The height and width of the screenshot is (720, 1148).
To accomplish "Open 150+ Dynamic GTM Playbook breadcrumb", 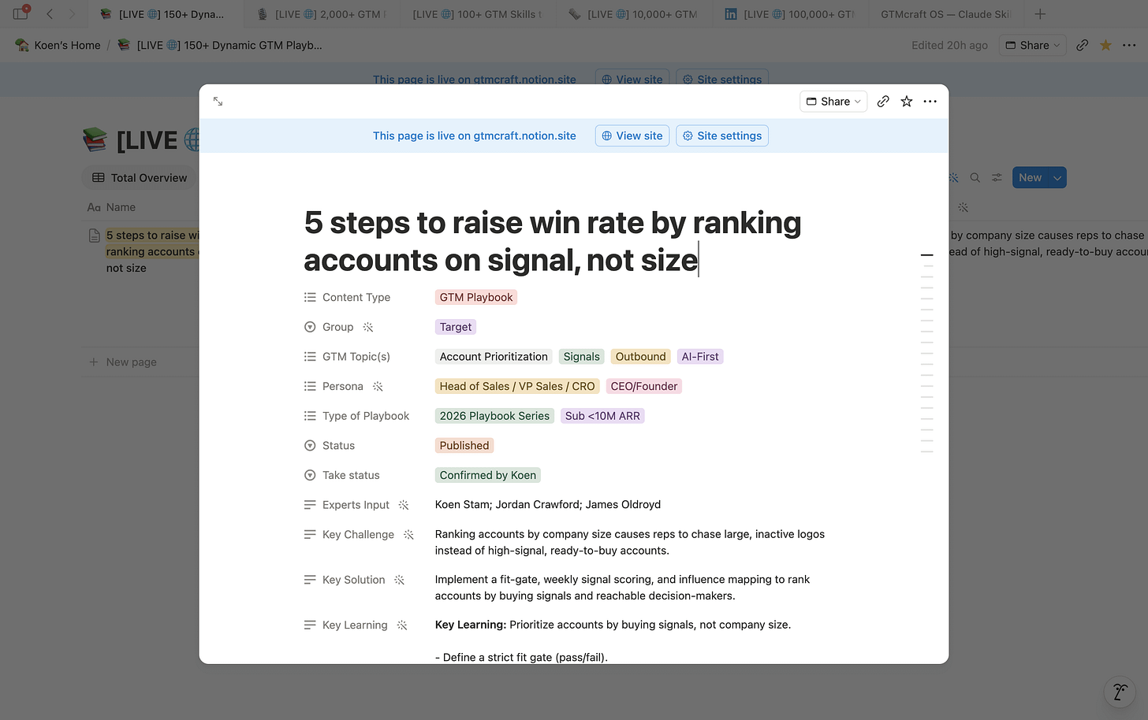I will [x=220, y=46].
